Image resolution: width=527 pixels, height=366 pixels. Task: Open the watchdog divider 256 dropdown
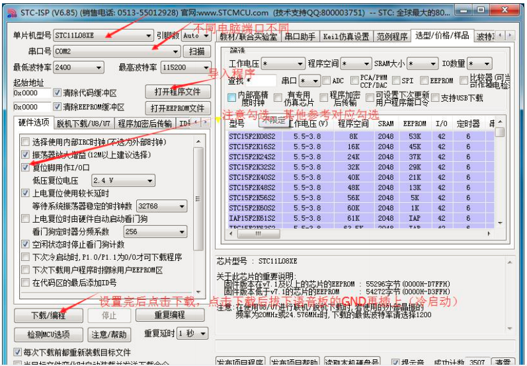click(x=155, y=231)
